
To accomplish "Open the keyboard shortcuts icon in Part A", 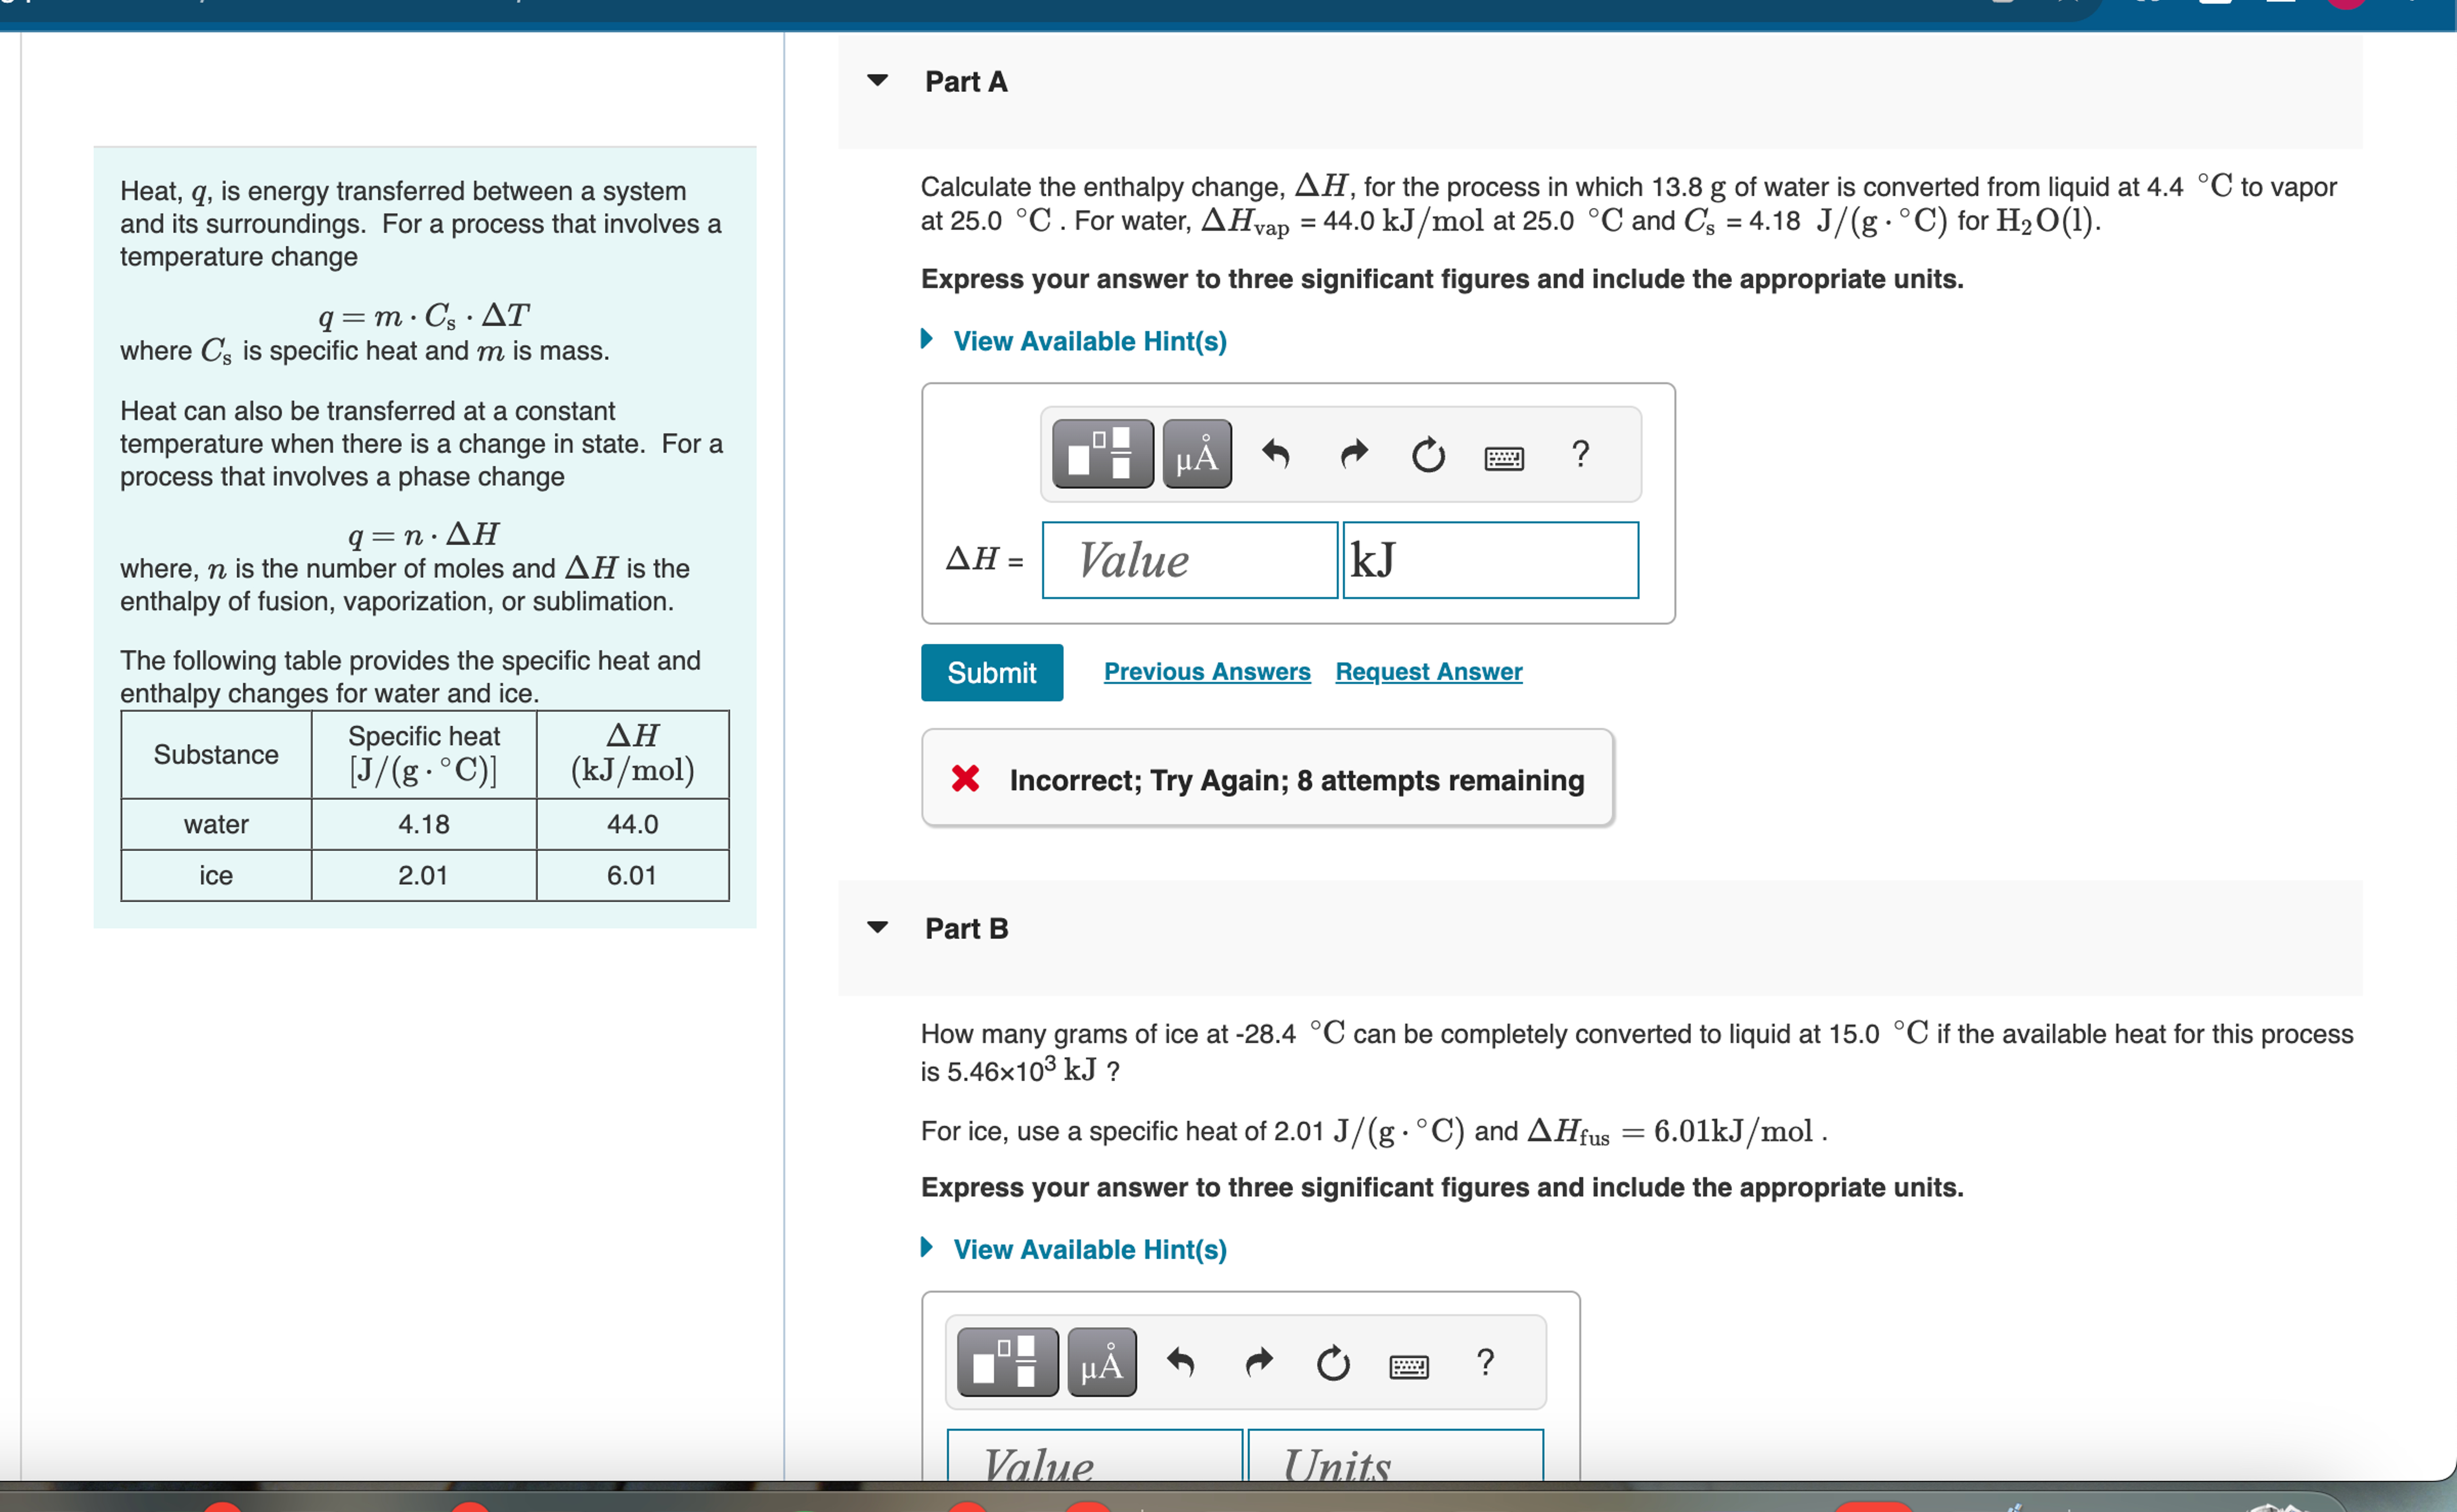I will (1503, 457).
